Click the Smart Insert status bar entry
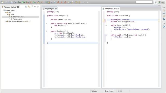166x93 pixels. pos(109,91)
